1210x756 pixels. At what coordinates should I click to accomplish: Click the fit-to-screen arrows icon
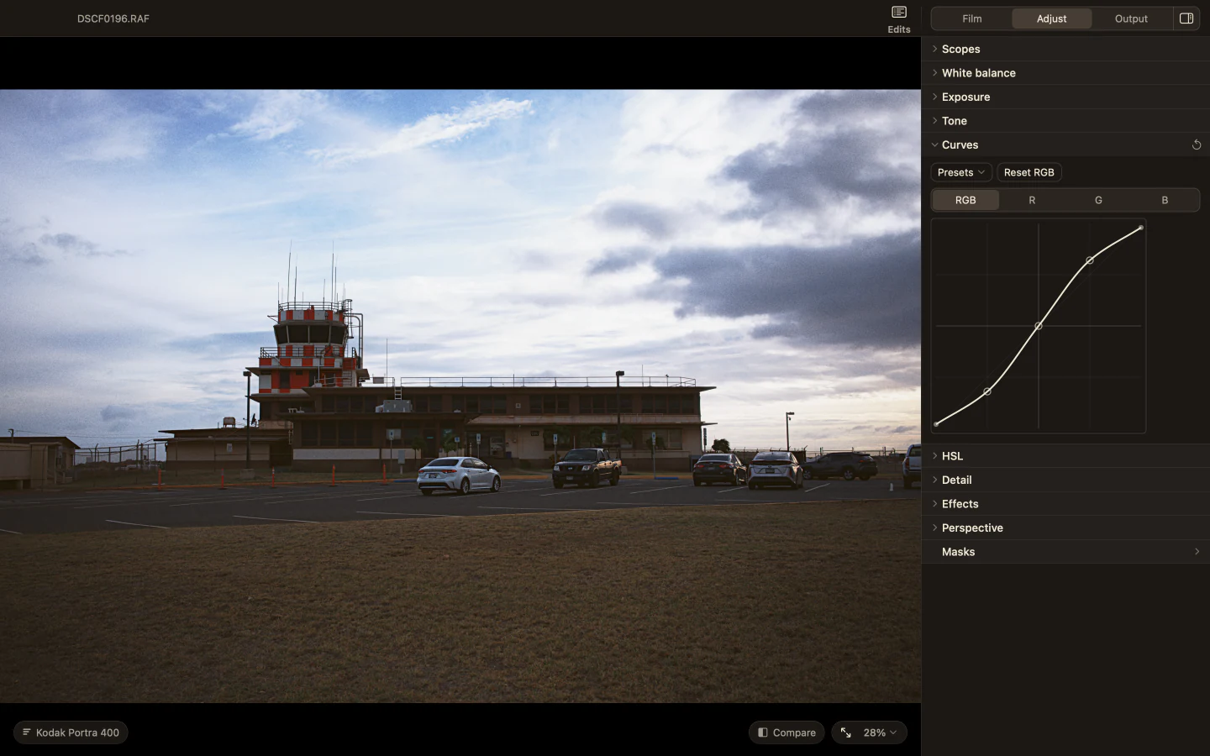tap(846, 732)
